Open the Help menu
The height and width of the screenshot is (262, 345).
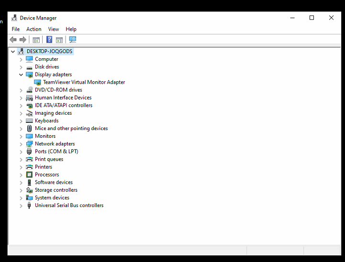click(71, 29)
